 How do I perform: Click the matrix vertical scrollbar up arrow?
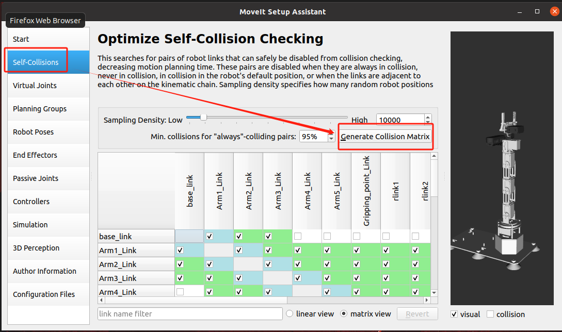click(x=434, y=156)
